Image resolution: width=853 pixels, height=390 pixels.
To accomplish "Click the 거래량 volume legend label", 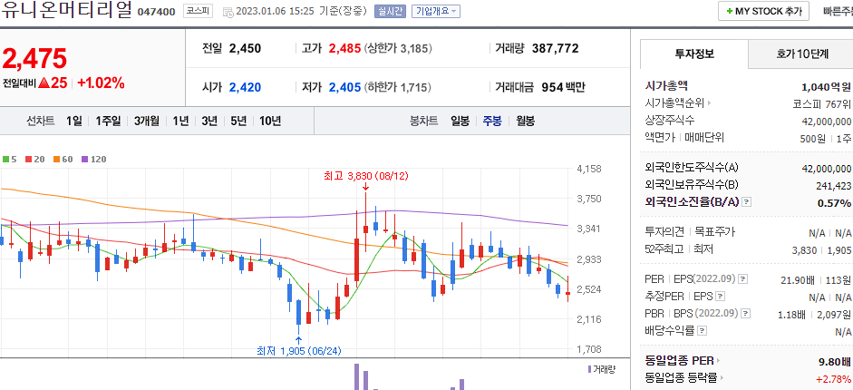I will pos(602,369).
